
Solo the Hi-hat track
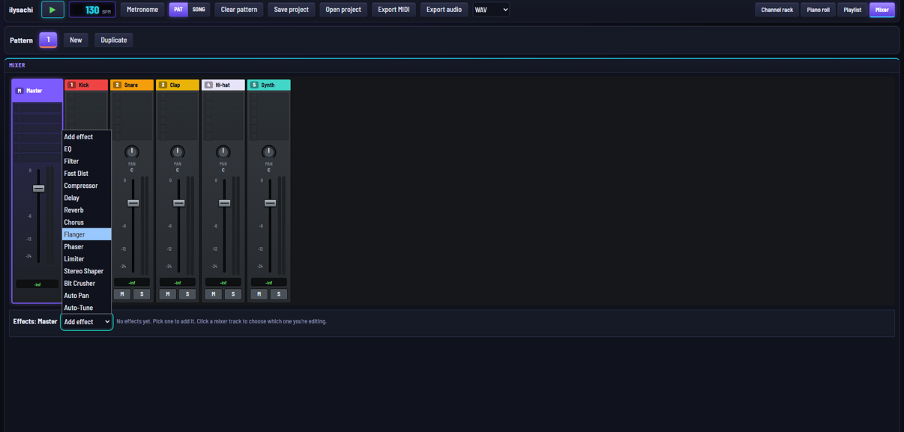click(x=233, y=294)
